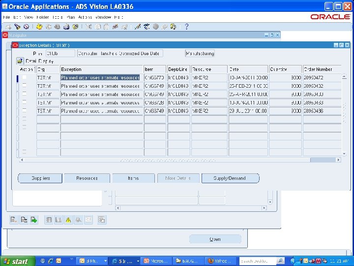This screenshot has width=354, height=266.
Task: Open the Folder menu
Action: [x=43, y=17]
